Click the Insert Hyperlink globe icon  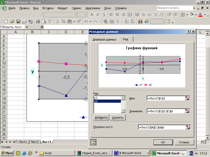coord(106,21)
